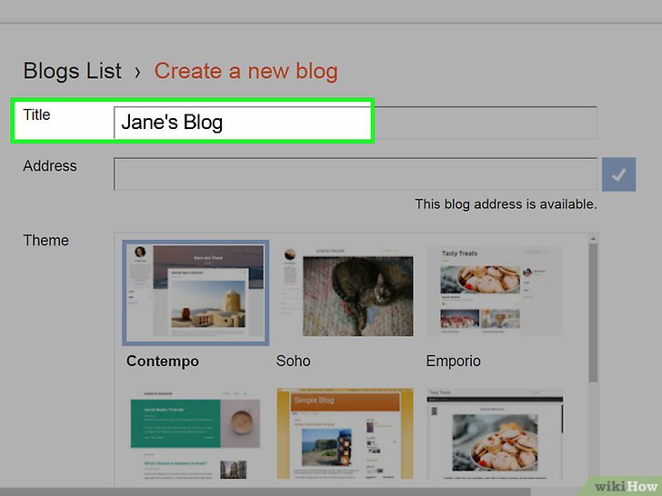Click the breadcrumb chevron after Blogs List
Viewport: 662px width, 496px height.
(137, 71)
